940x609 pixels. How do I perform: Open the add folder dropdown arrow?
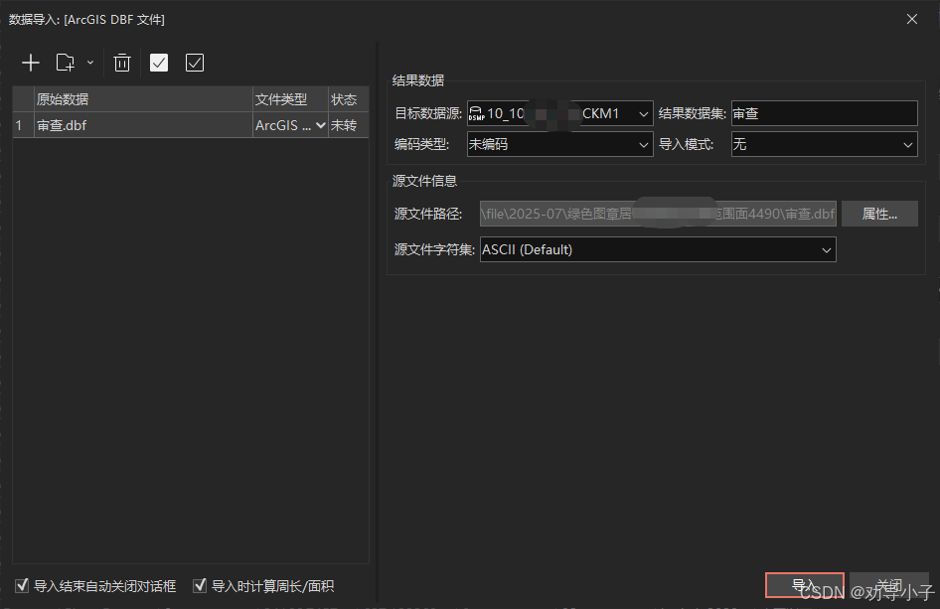[89, 63]
